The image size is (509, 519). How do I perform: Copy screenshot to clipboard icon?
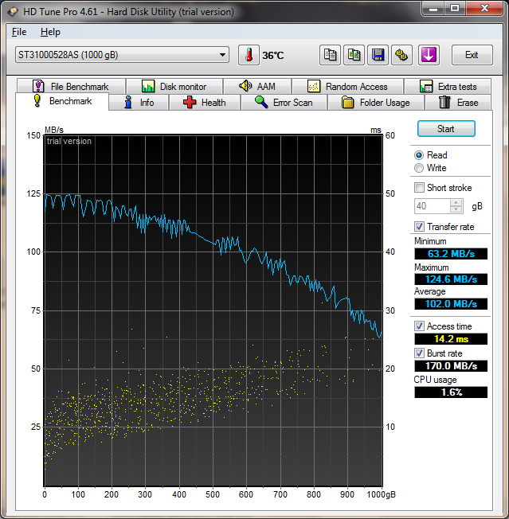click(x=354, y=55)
